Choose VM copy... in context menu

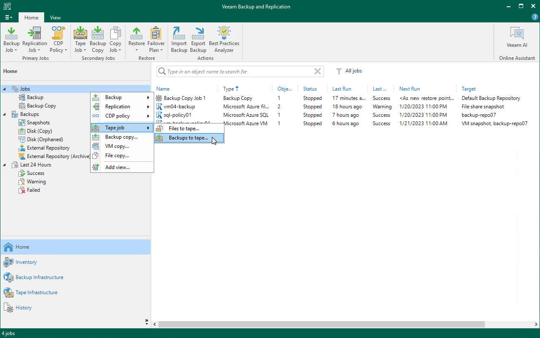(x=122, y=146)
